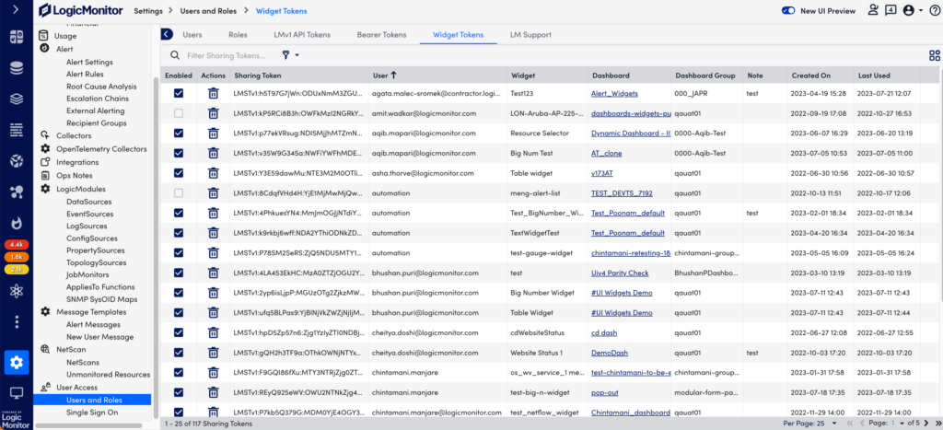The height and width of the screenshot is (430, 943).
Task: Expand the left navigation bar chevron
Action: click(17, 9)
